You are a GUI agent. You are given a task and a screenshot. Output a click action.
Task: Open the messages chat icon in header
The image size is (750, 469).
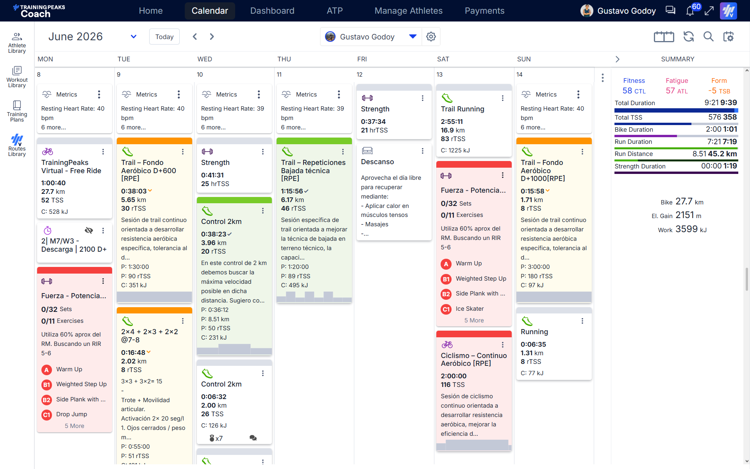pos(670,11)
